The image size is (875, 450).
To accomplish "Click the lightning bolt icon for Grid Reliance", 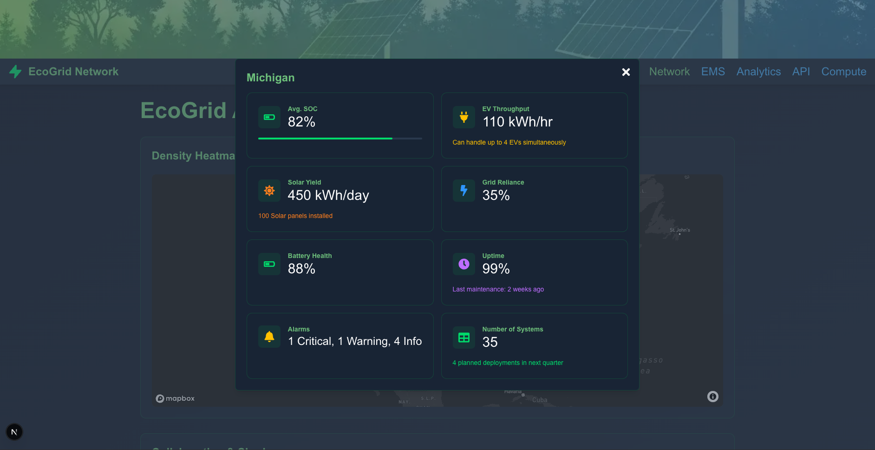I will point(464,191).
